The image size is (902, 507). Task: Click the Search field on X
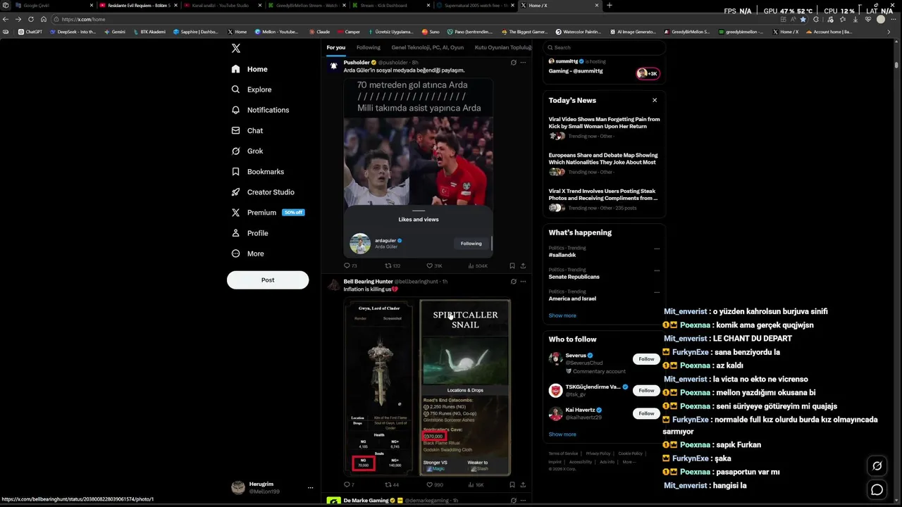[604, 47]
